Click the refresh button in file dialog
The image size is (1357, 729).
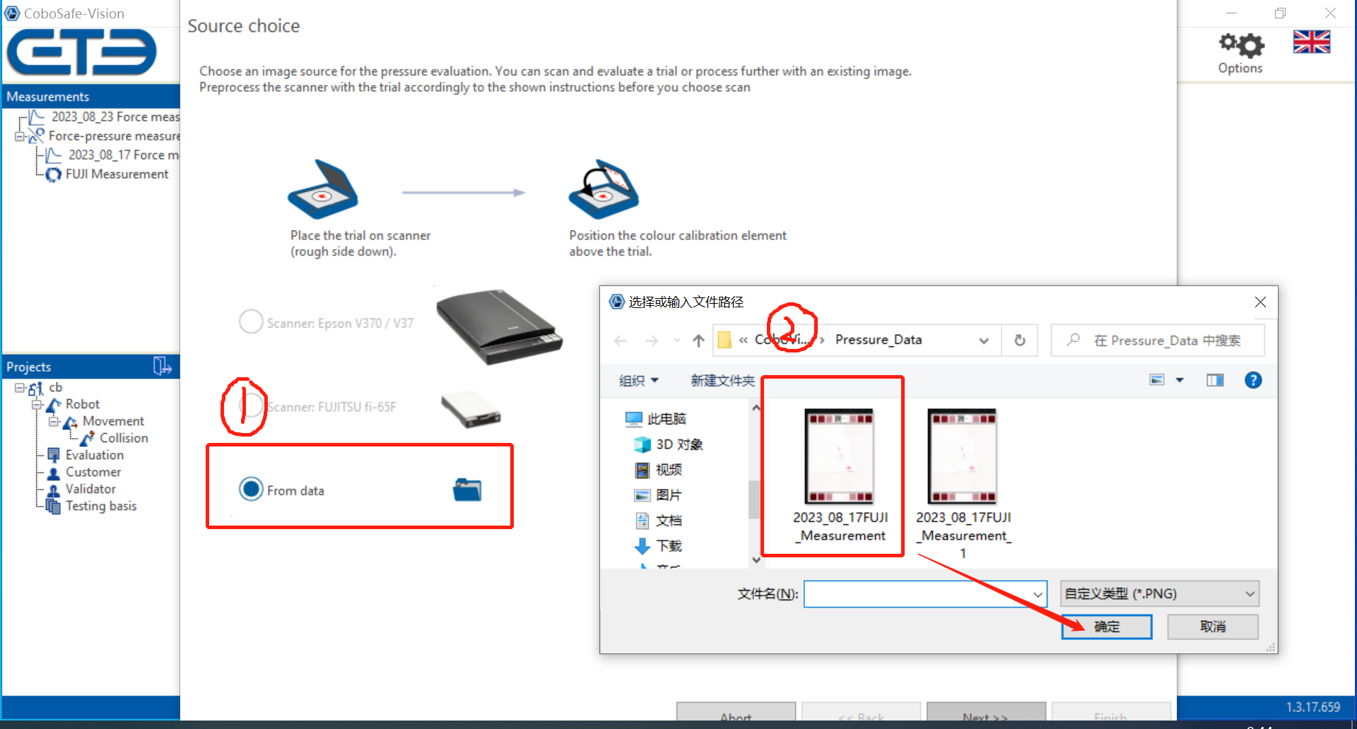point(1019,340)
